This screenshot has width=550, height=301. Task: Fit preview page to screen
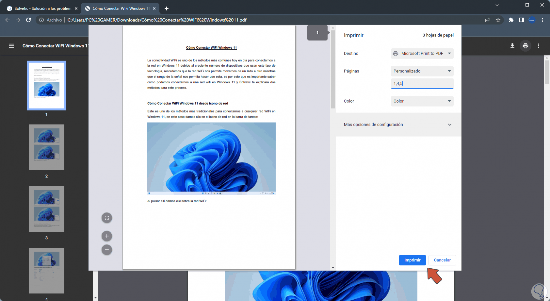pos(107,218)
